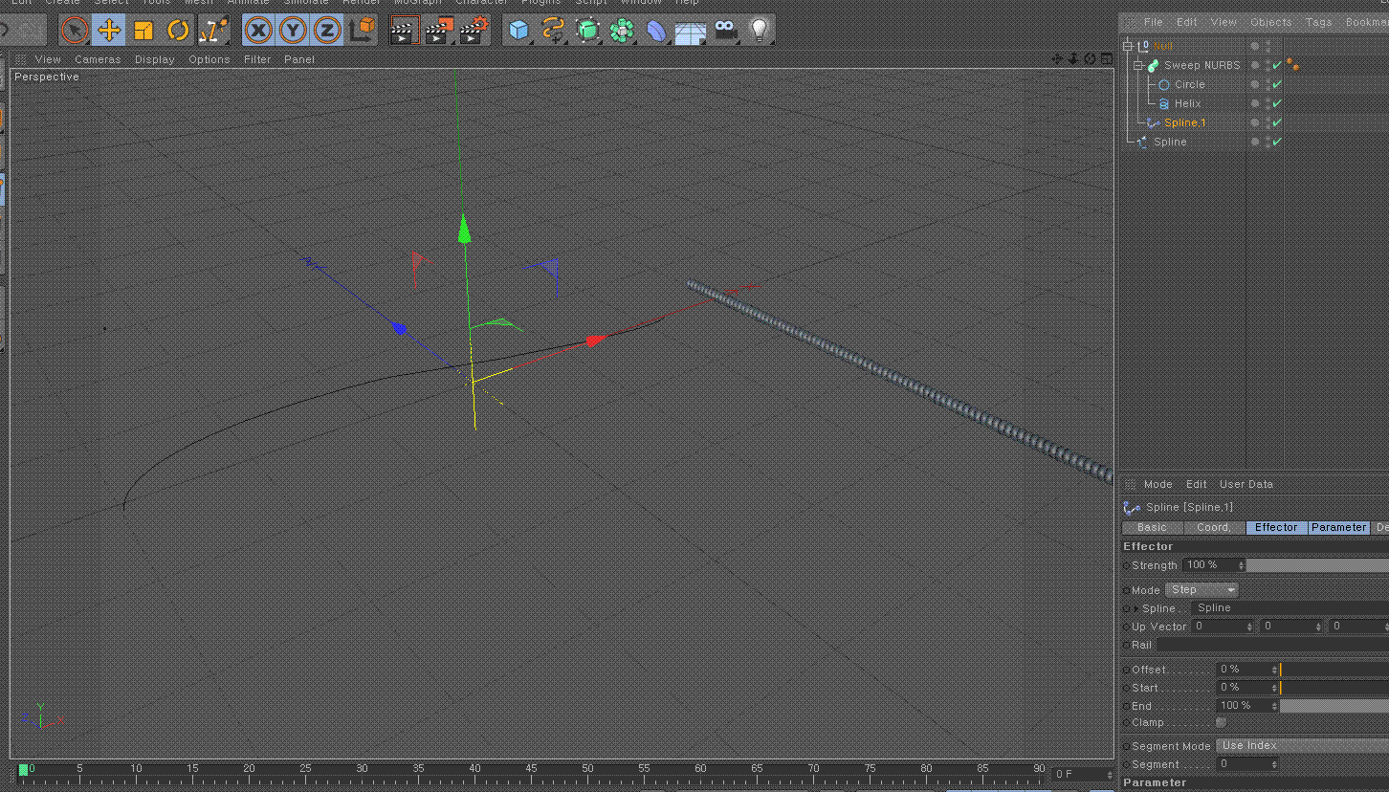Image resolution: width=1389 pixels, height=792 pixels.
Task: Select the Helix object in tree
Action: 1187,103
